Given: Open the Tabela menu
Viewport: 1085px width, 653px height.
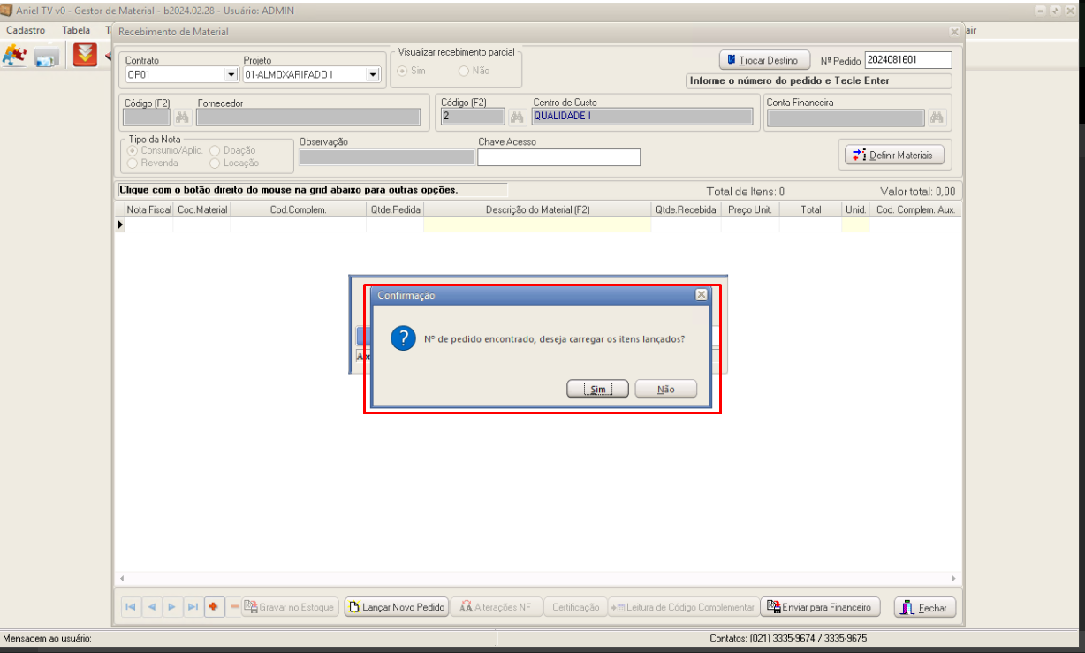Looking at the screenshot, I should 76,30.
